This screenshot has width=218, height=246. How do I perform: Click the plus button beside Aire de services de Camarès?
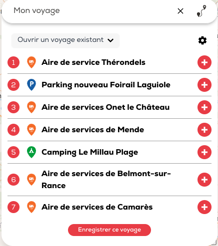coord(204,207)
